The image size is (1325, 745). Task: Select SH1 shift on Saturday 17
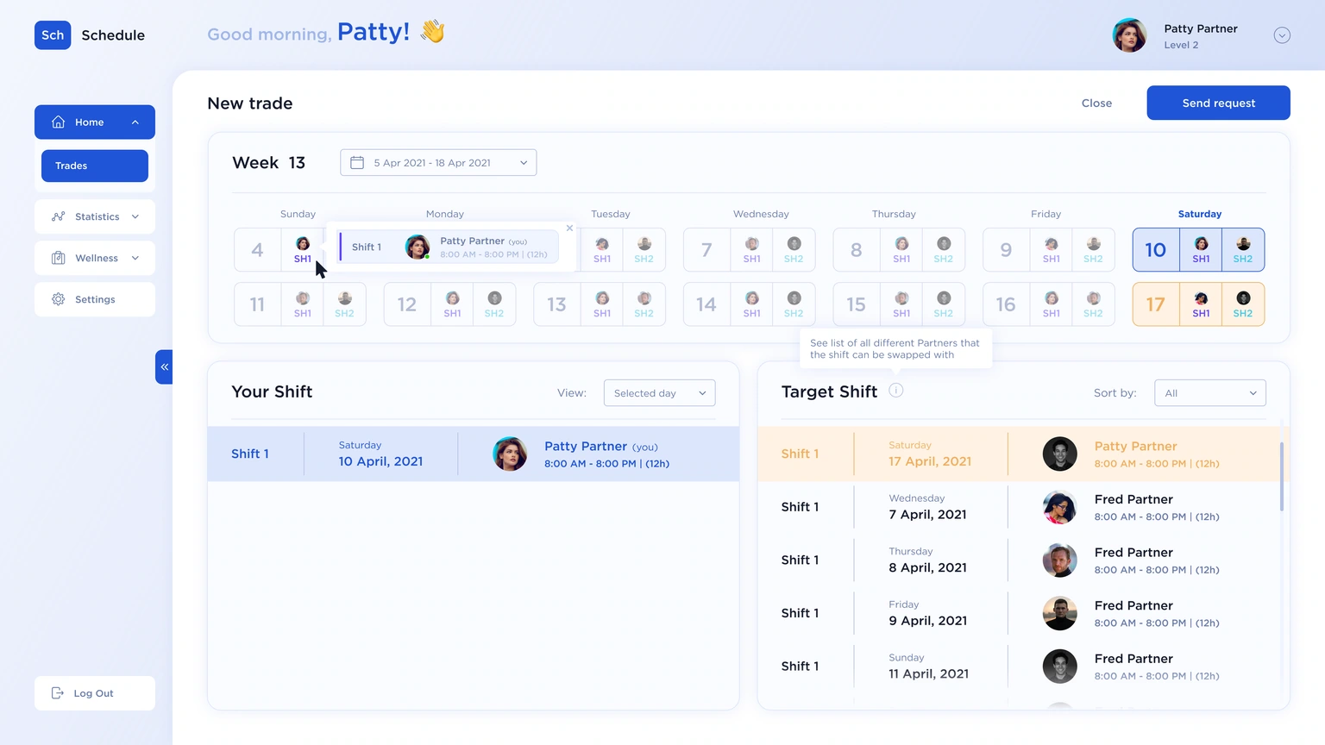point(1201,304)
